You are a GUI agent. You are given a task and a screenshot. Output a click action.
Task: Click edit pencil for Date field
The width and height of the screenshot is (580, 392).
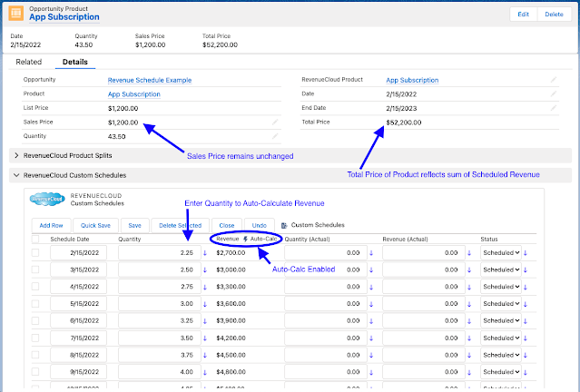(554, 94)
